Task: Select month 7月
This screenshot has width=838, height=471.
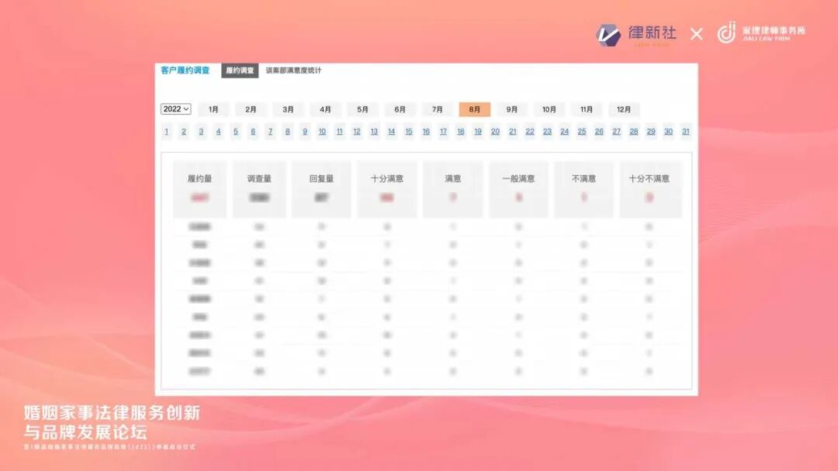Action: [x=437, y=109]
